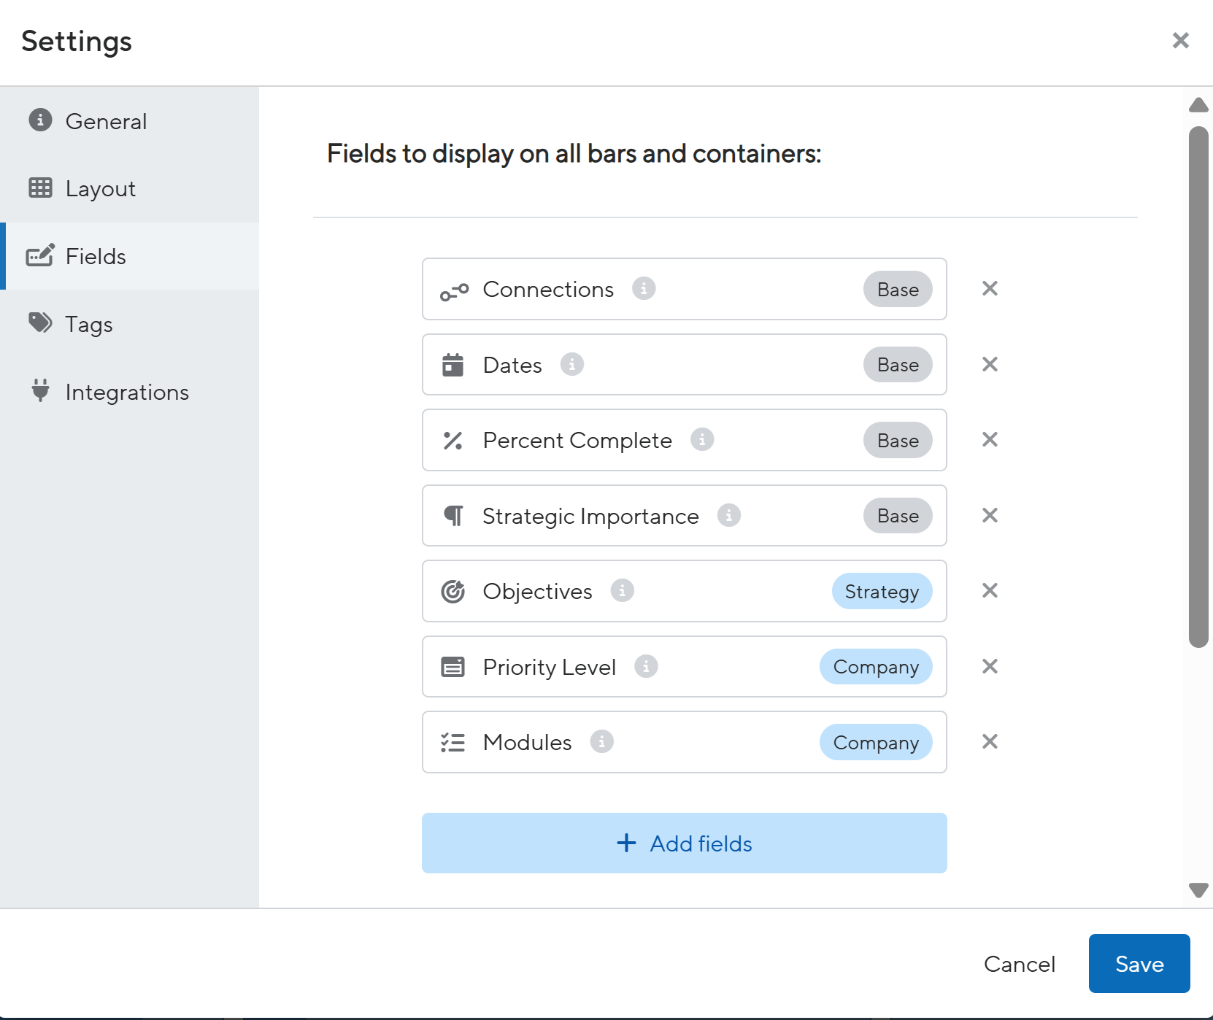Click the Tags label icon

40,324
